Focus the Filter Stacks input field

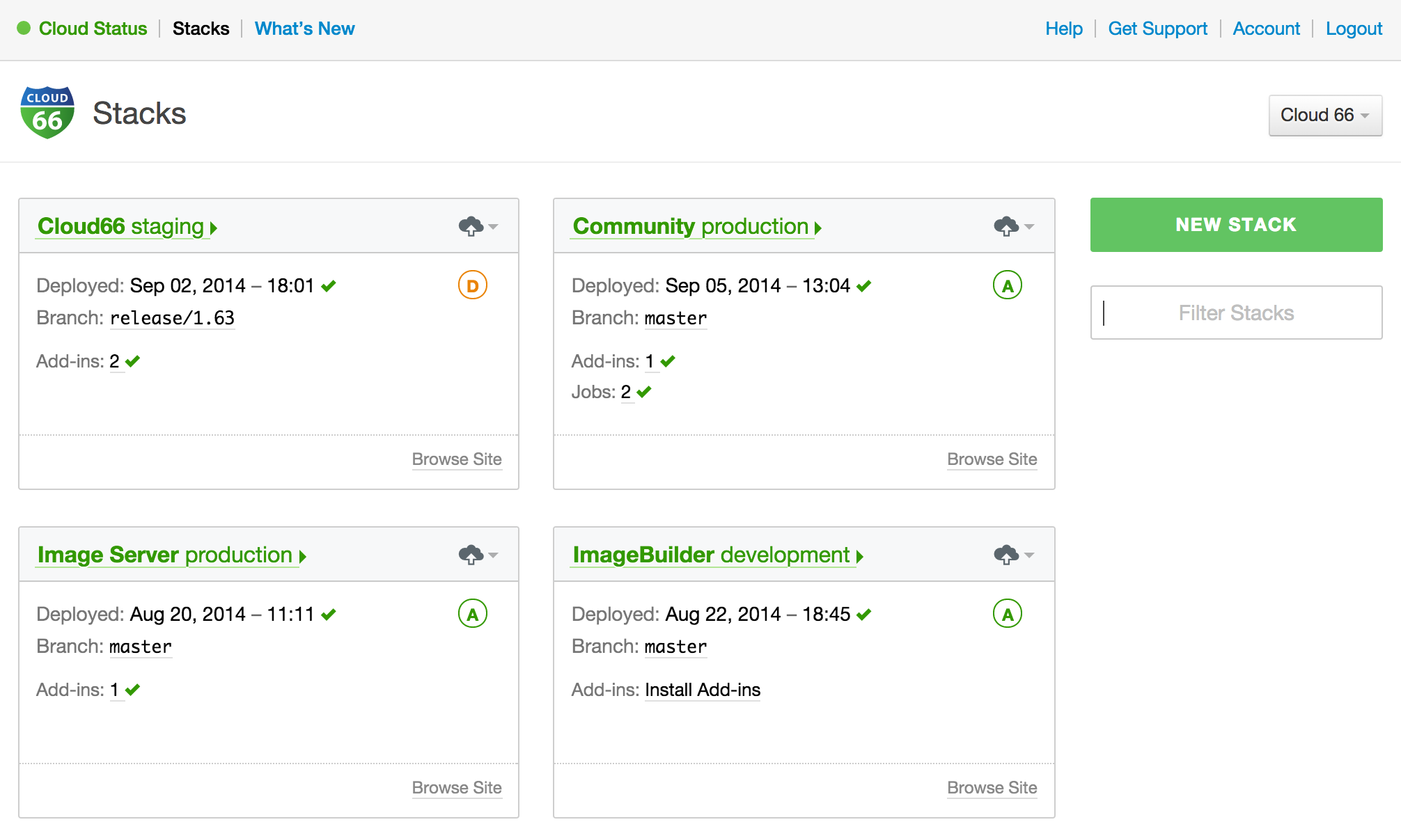[1236, 313]
